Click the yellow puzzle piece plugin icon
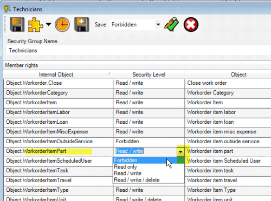The image size is (271, 201). coord(35,25)
